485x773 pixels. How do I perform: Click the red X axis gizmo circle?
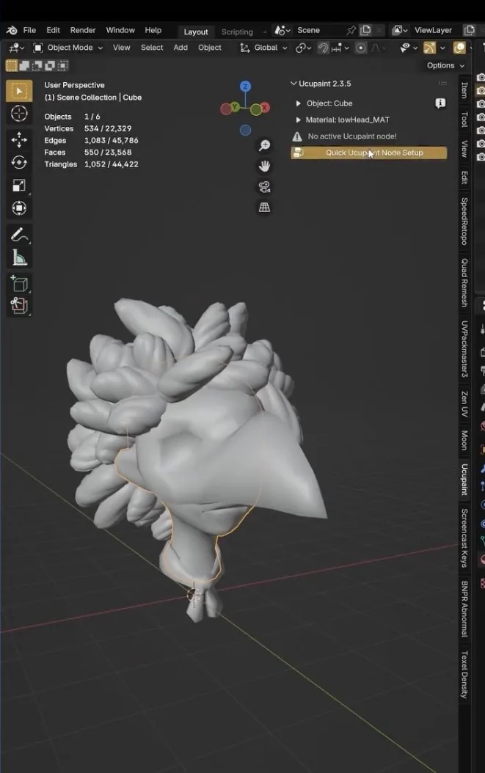265,108
